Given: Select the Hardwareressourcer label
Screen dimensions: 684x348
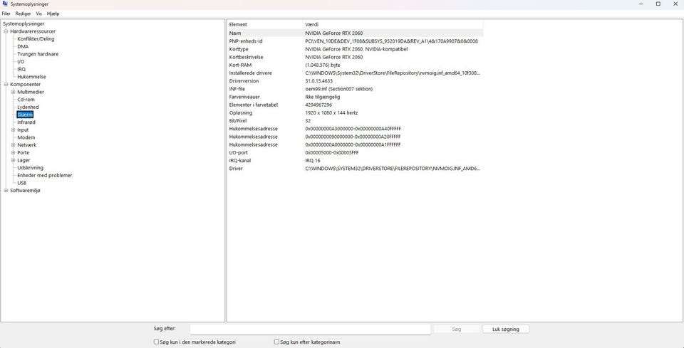Looking at the screenshot, I should [33, 31].
